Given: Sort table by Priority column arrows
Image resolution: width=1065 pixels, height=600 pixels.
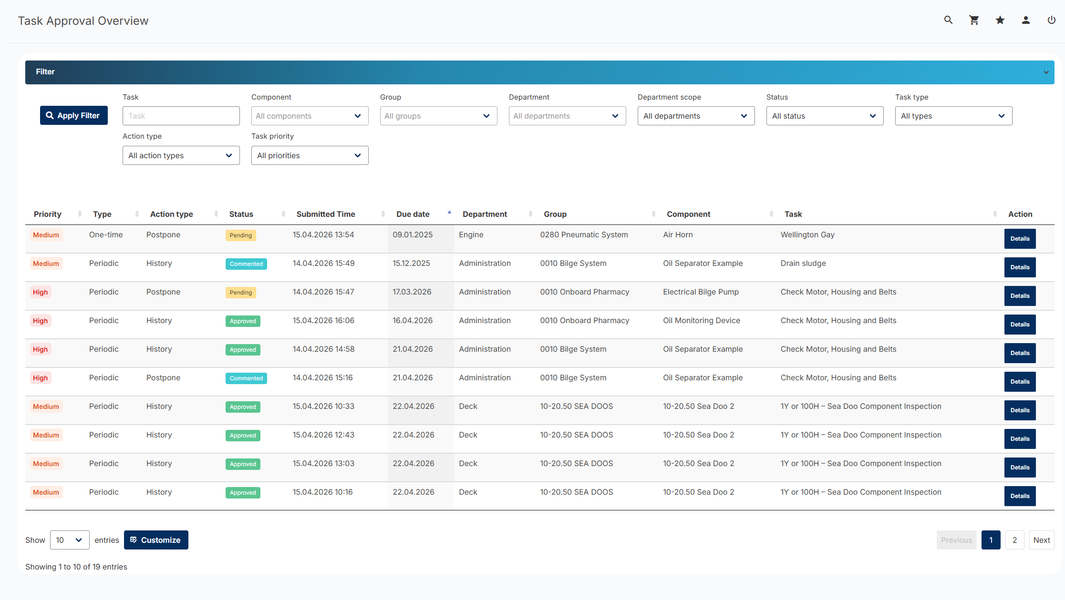Looking at the screenshot, I should [80, 214].
